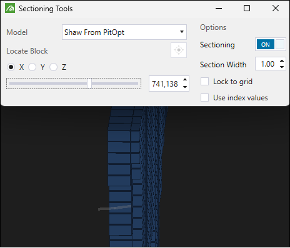Click the blue block model in viewport
Screen dimensions: 290x248
[136, 176]
